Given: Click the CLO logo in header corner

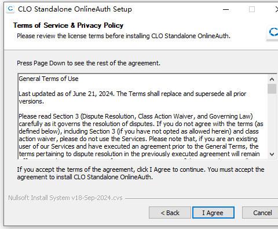Looking at the screenshot, I should (x=273, y=32).
